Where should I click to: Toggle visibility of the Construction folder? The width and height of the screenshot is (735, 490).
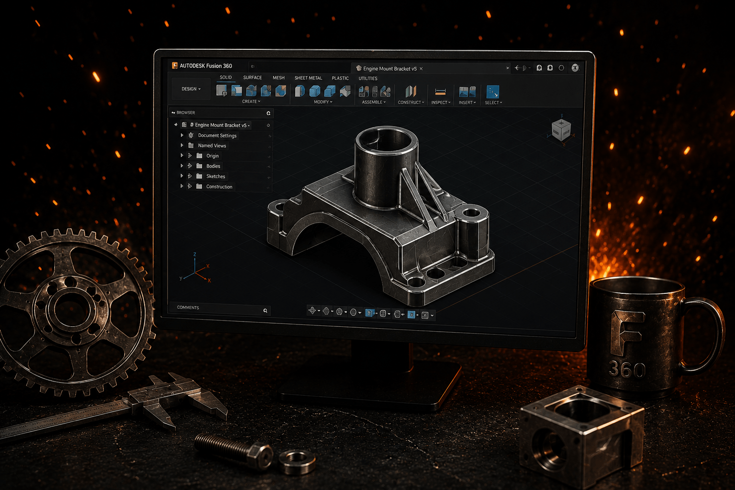268,187
